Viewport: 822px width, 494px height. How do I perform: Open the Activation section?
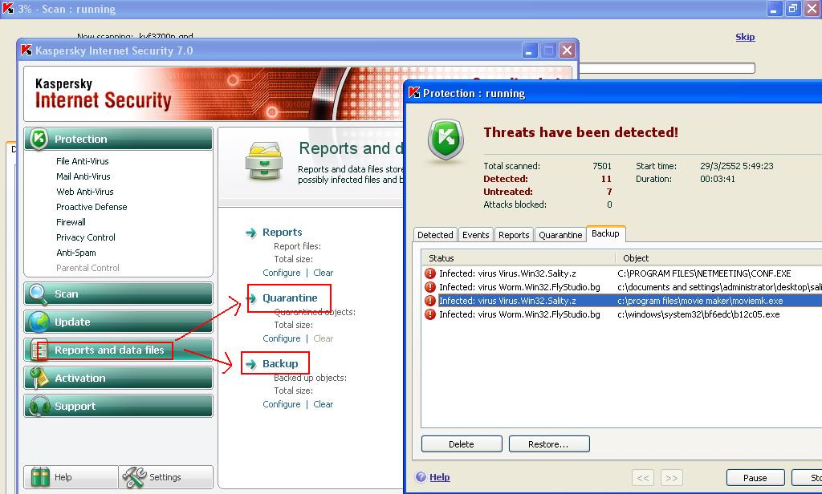119,378
